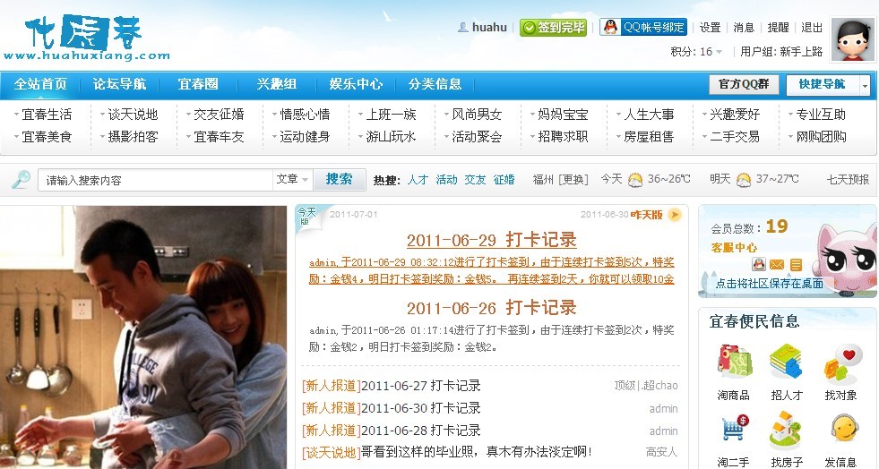The image size is (879, 469).
Task: Open 找房子 house icon
Action: tap(786, 430)
